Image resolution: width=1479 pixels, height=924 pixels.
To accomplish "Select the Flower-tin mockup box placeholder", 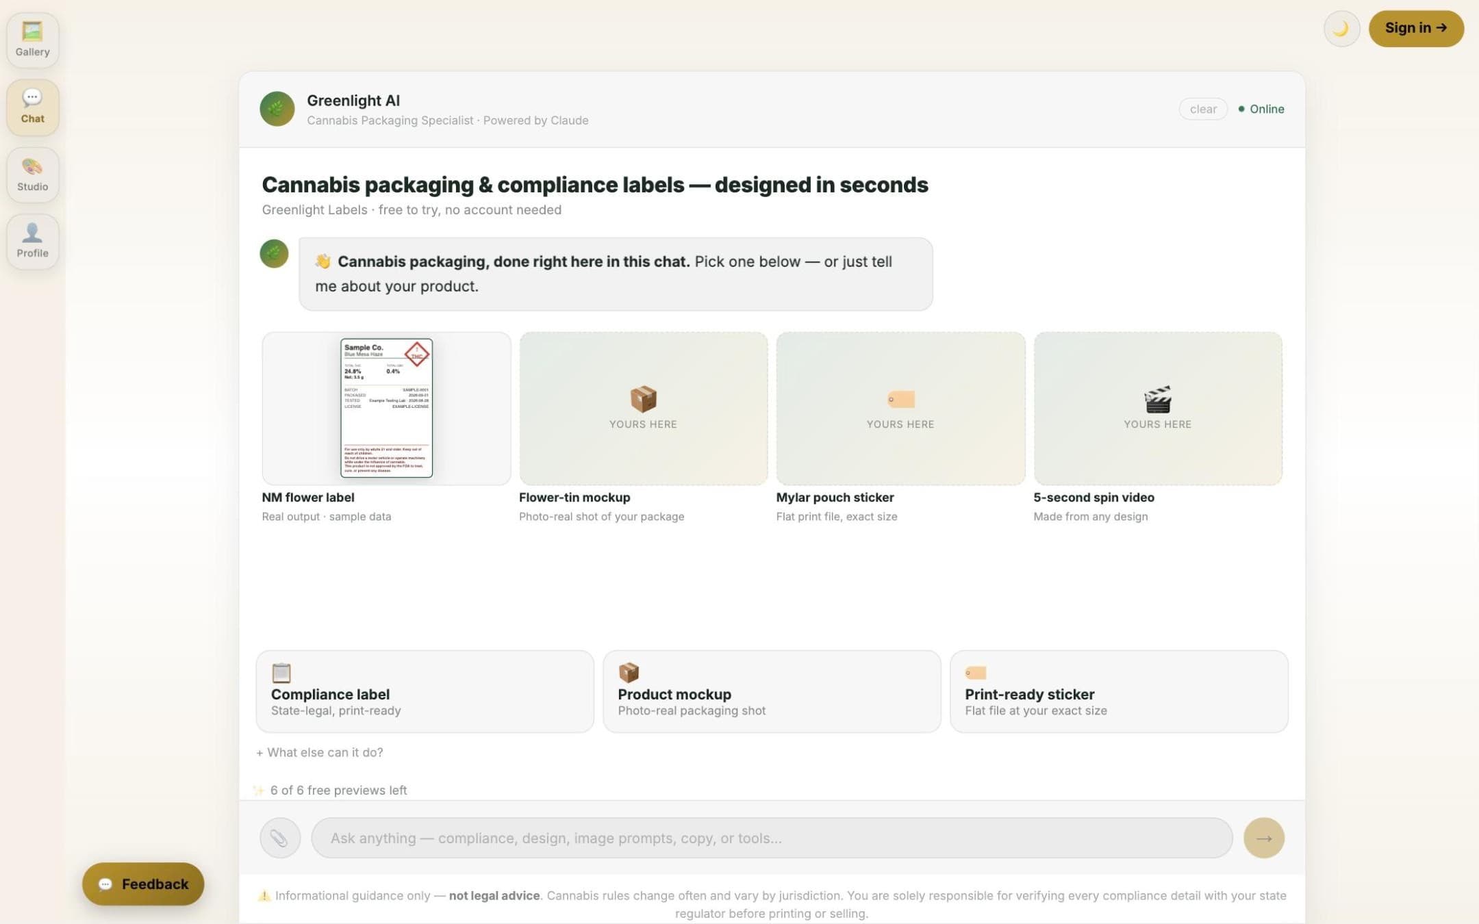I will [x=643, y=409].
